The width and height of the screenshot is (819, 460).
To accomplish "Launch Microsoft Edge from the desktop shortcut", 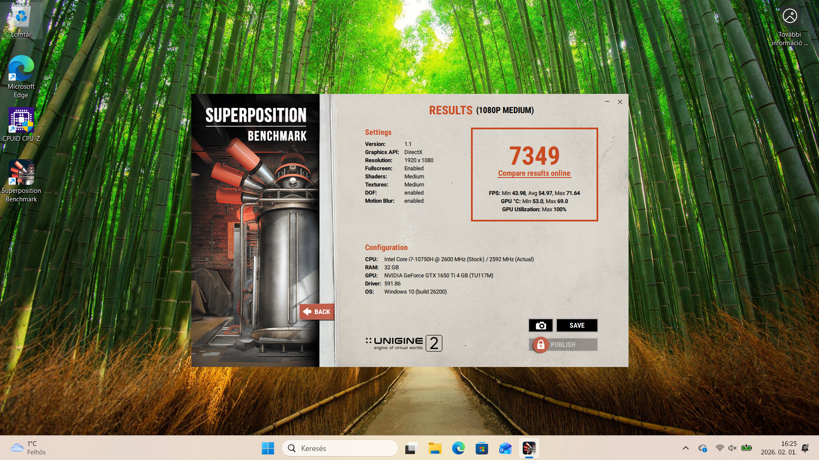I will (x=21, y=77).
